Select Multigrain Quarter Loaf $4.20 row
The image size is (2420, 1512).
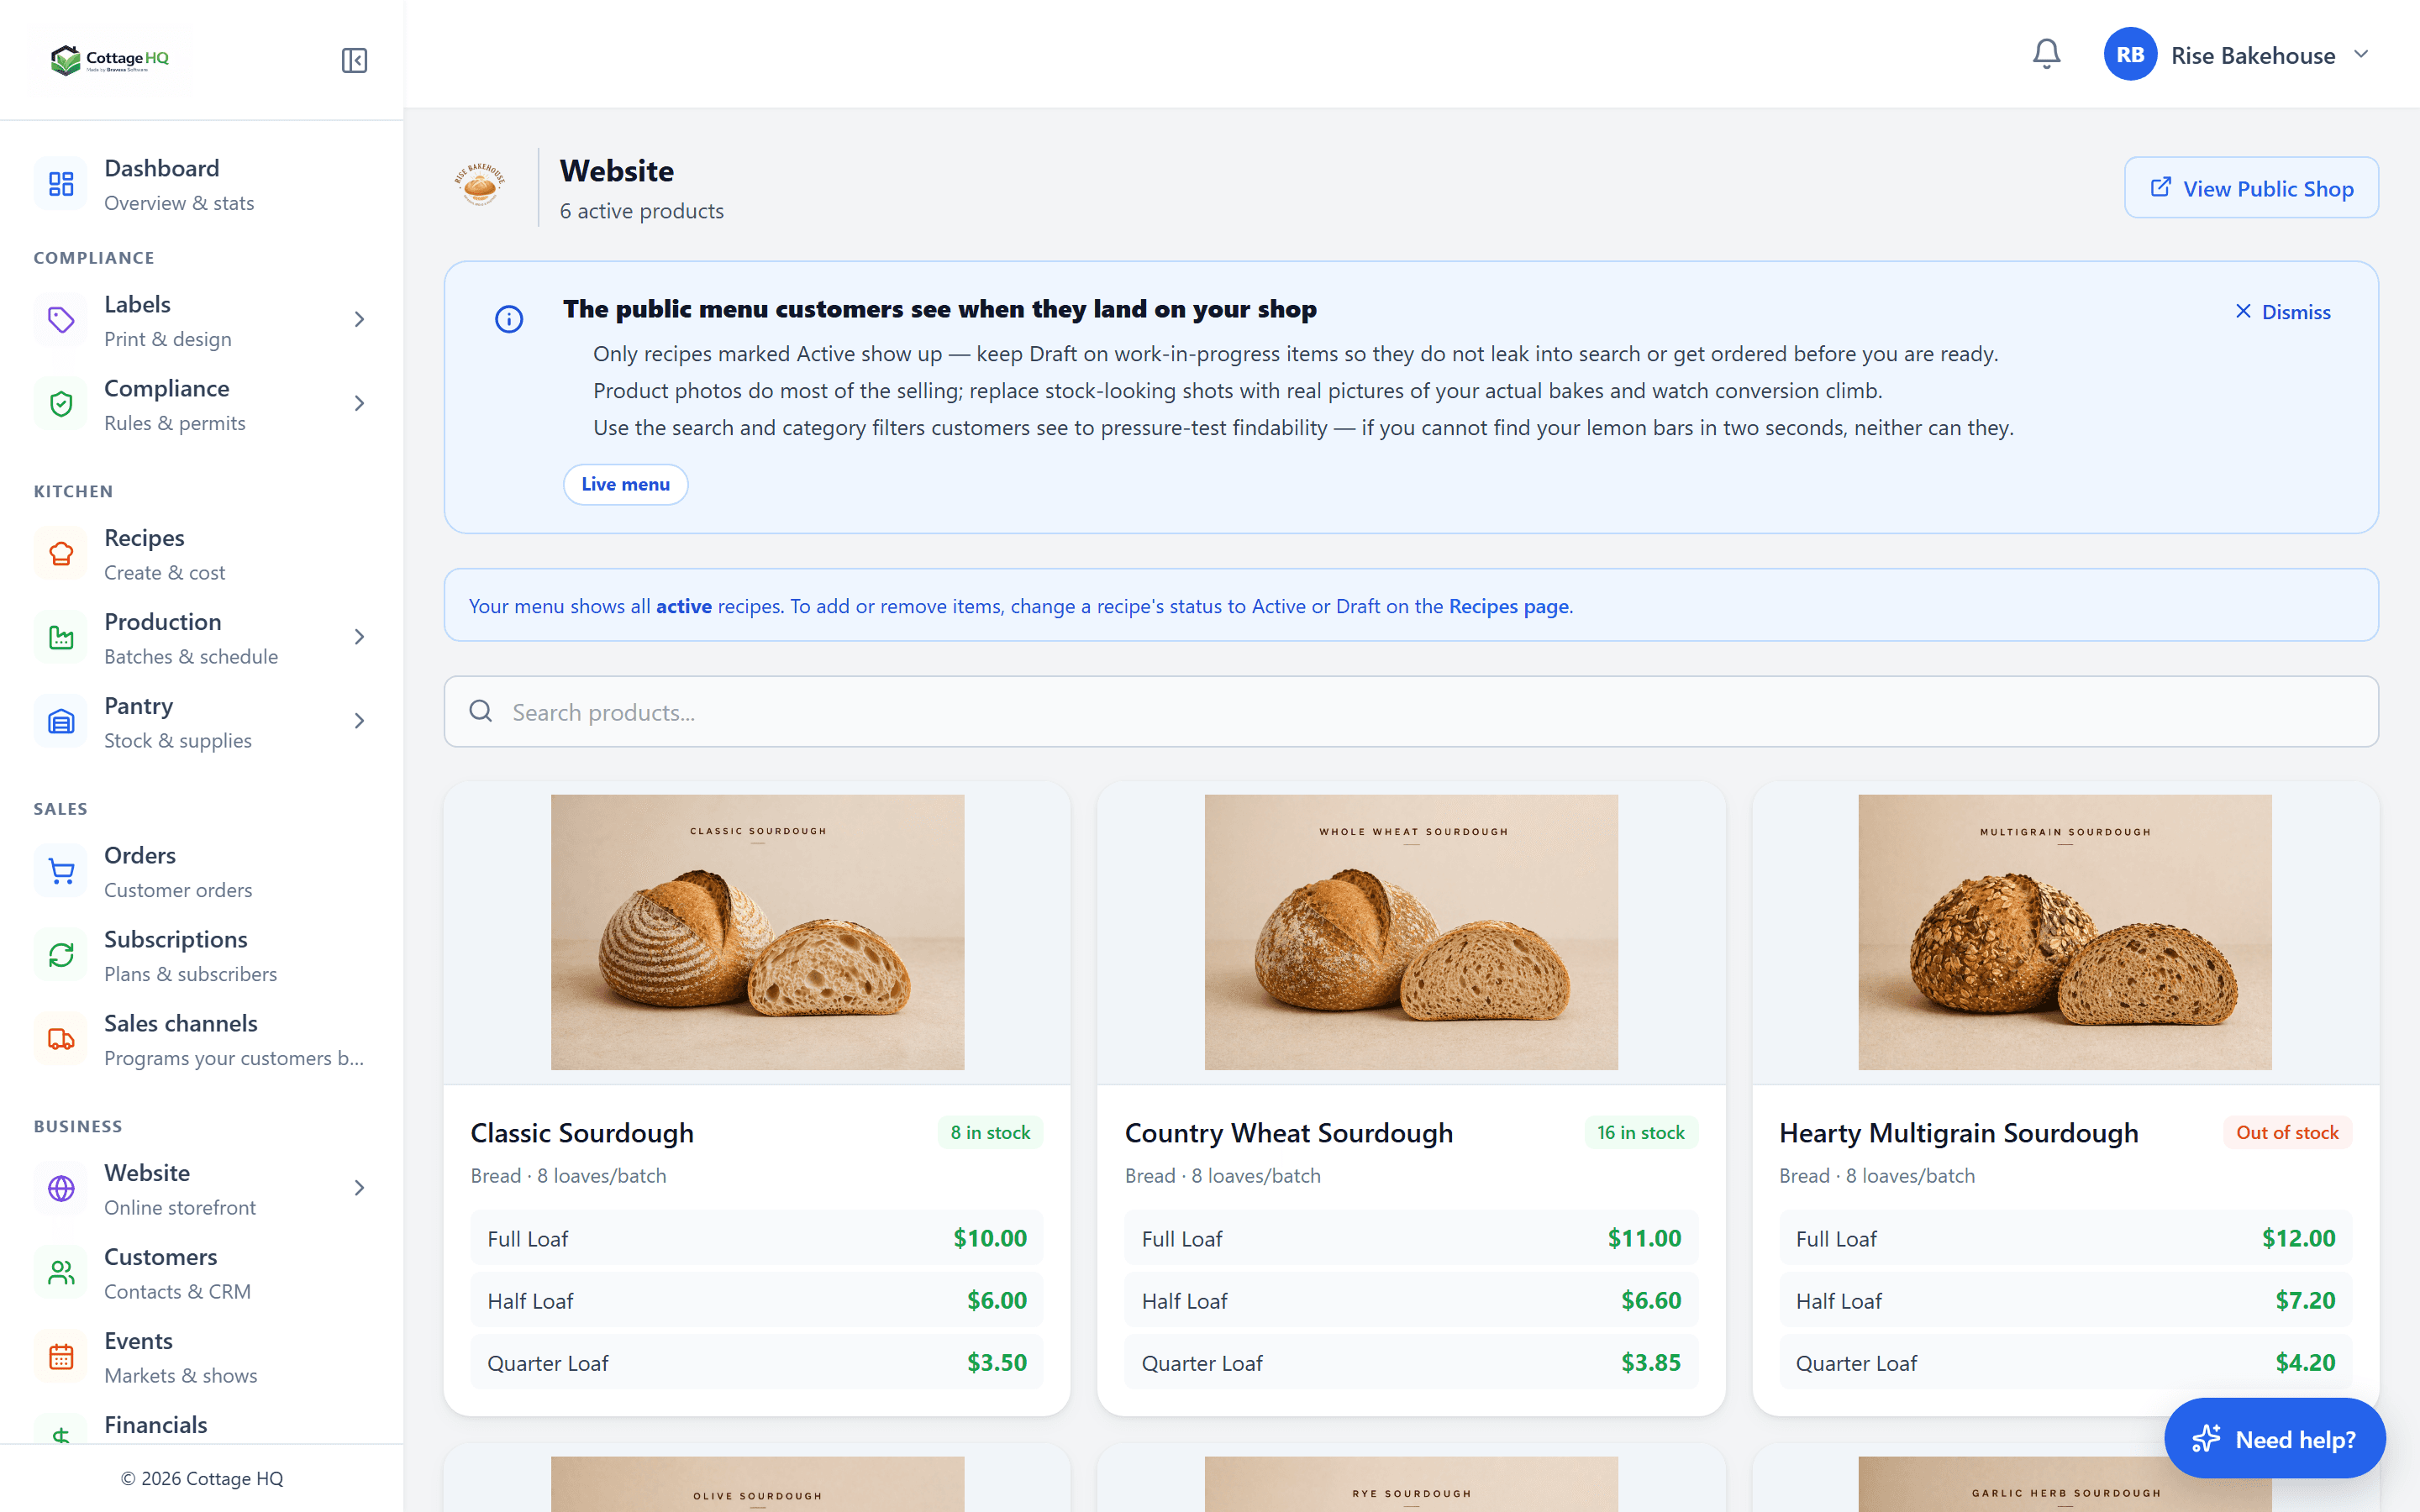(2065, 1363)
